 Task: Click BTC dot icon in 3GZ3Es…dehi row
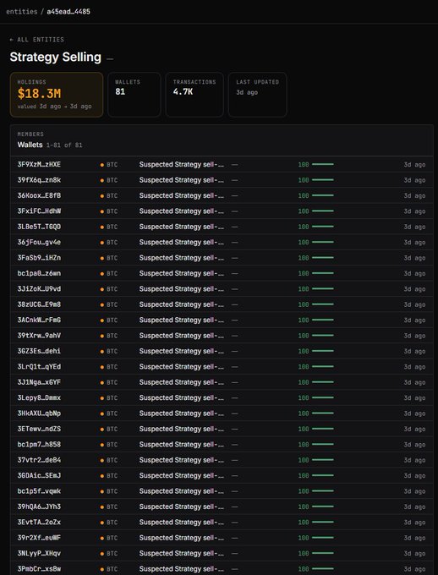(x=102, y=351)
